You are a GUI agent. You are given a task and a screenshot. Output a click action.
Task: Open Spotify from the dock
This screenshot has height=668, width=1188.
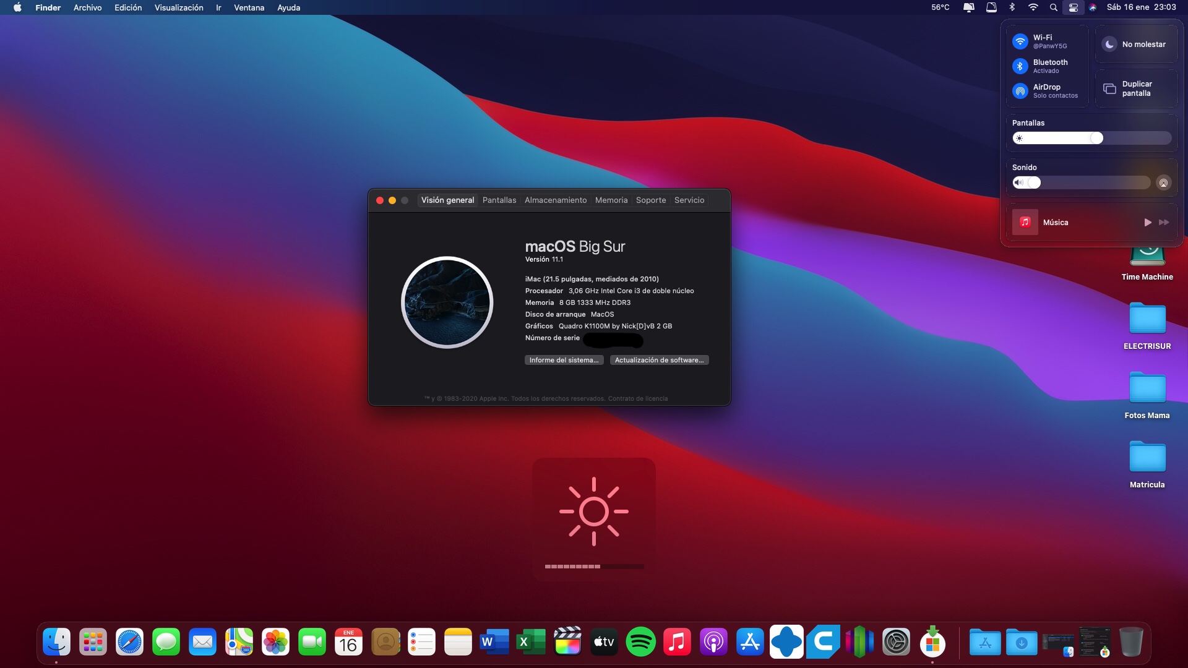pyautogui.click(x=640, y=642)
